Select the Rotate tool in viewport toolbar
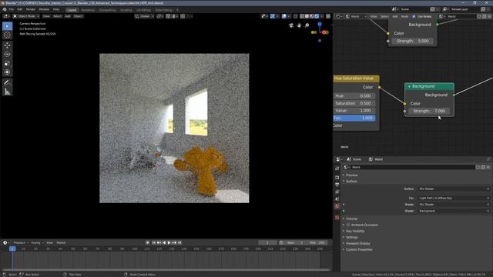493x277 pixels. coord(7,55)
